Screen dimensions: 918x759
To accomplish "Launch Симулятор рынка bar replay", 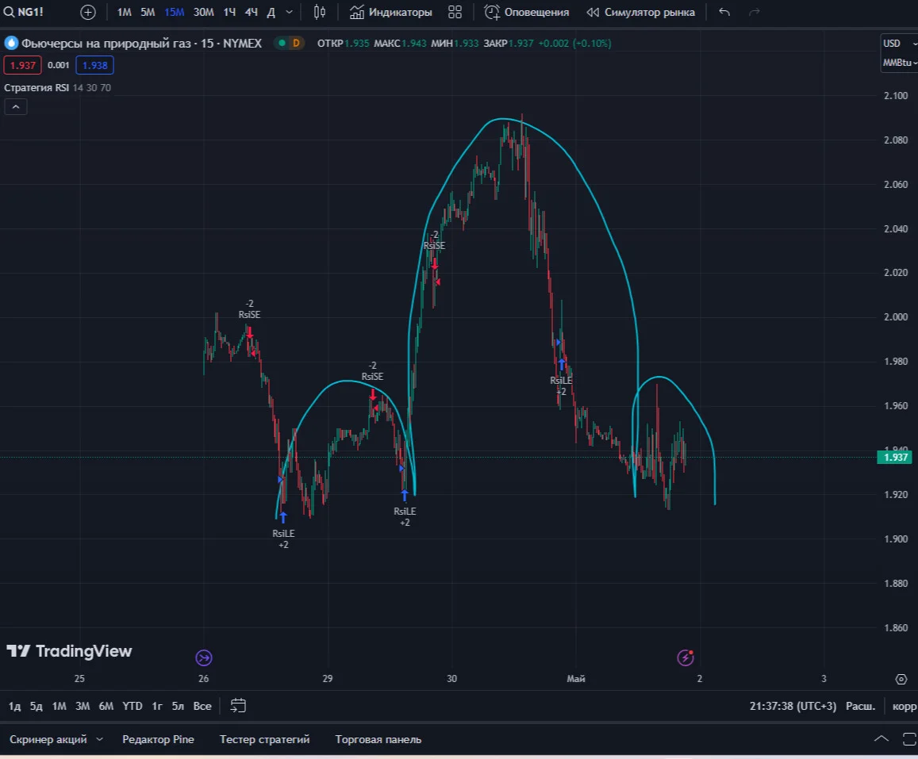I will [641, 12].
